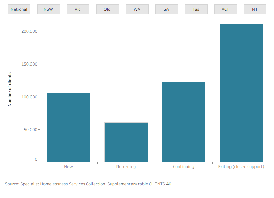Click the 'Continuing' axis label

184,167
